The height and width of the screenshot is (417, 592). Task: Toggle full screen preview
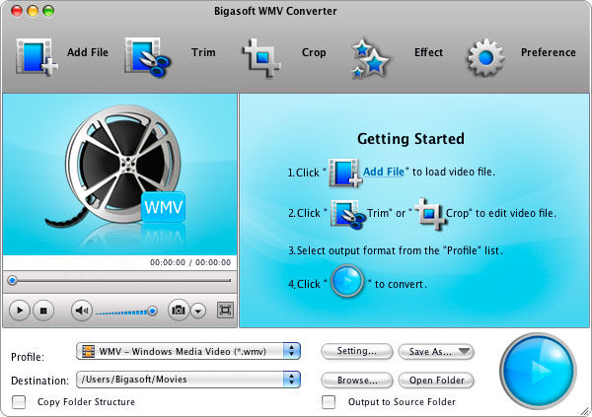(x=225, y=311)
